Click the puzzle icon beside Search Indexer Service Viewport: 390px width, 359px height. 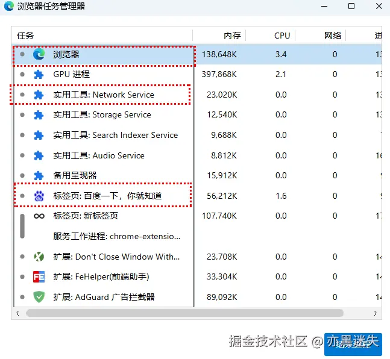pyautogui.click(x=39, y=136)
